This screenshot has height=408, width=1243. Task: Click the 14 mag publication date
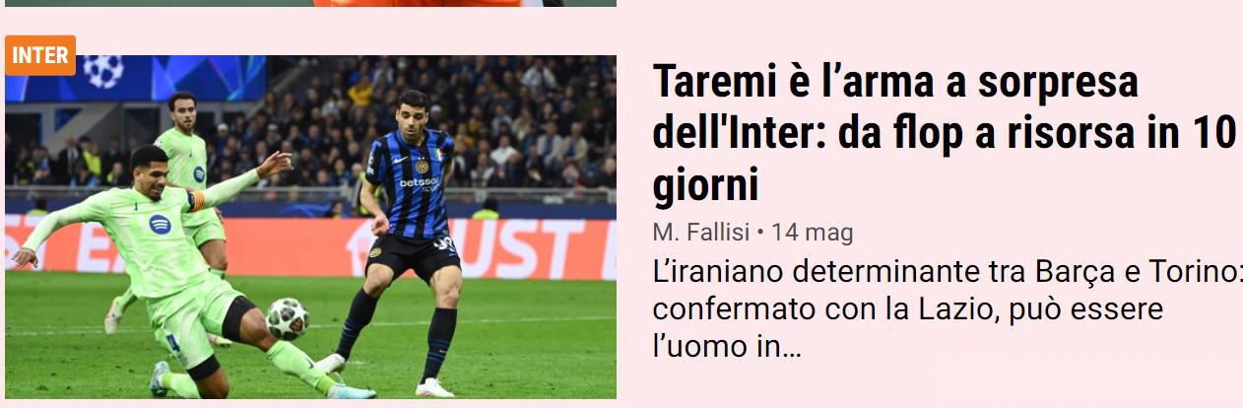point(812,233)
